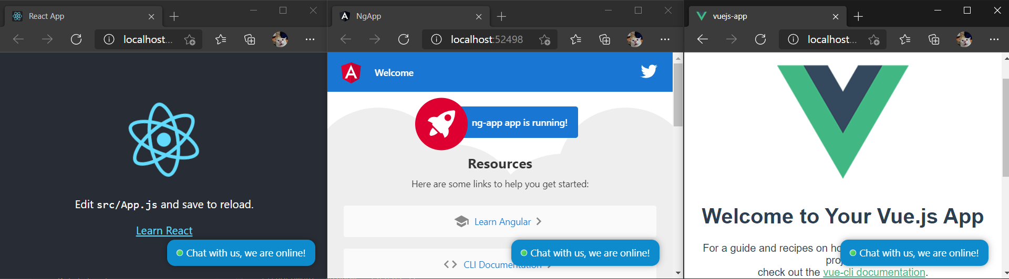Viewport: 1009px width, 279px height.
Task: Click the Welcome title in Angular header
Action: pyautogui.click(x=394, y=73)
